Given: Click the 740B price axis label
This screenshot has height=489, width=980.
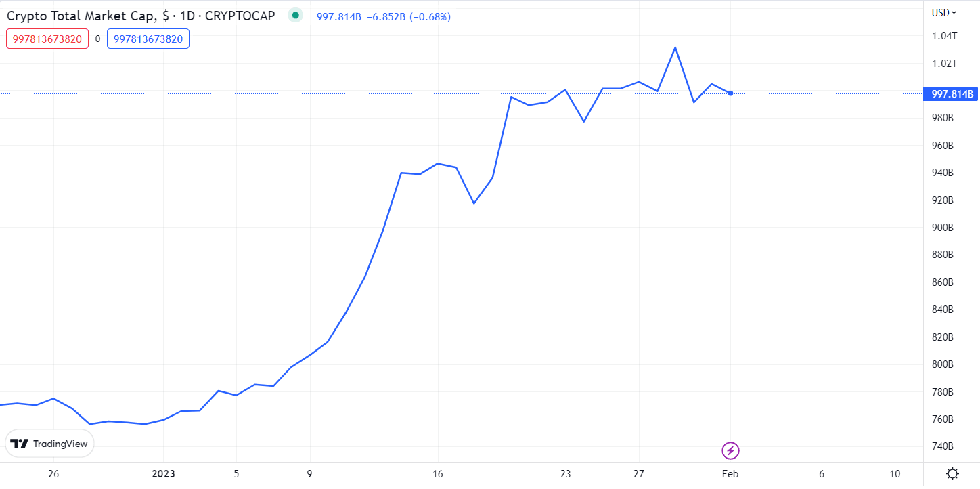Looking at the screenshot, I should click(942, 447).
